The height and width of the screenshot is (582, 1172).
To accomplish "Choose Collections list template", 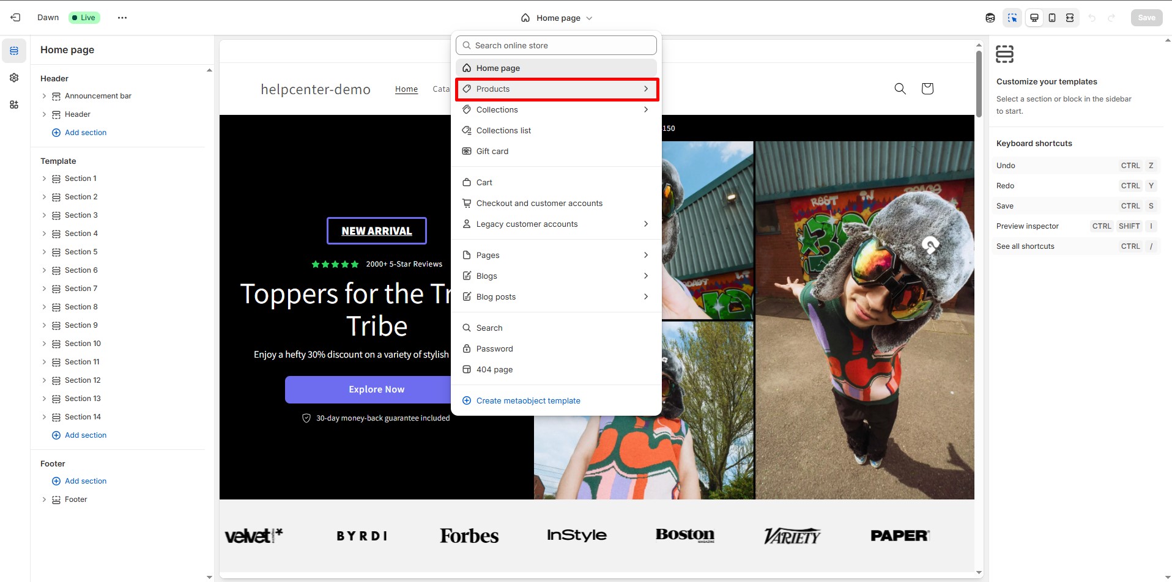I will 556,130.
